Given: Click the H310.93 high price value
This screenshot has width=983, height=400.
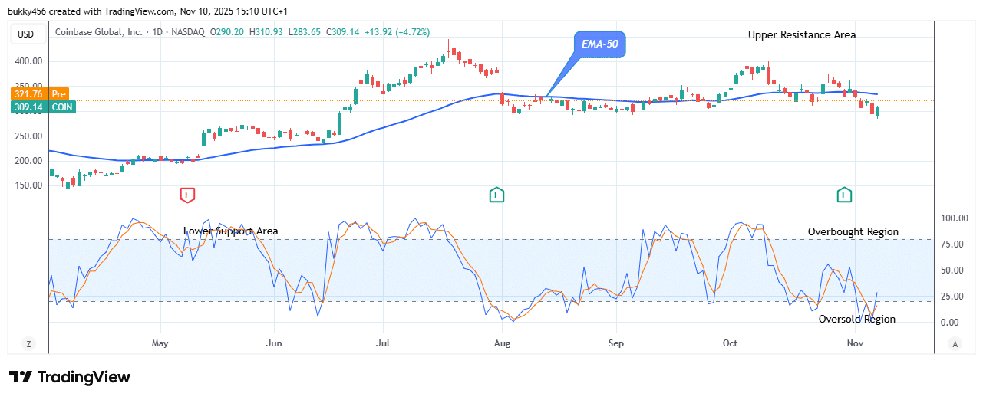Looking at the screenshot, I should [x=267, y=32].
